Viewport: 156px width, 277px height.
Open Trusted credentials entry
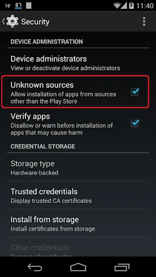[78, 195]
